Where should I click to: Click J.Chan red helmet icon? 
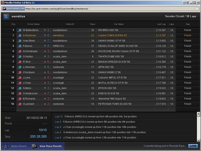point(20,83)
